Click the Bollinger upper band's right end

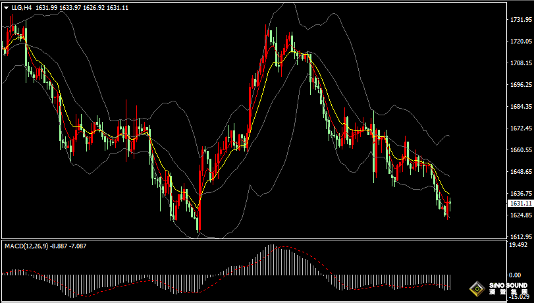click(449, 135)
